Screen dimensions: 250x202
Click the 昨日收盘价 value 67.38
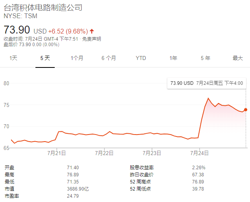(198, 175)
